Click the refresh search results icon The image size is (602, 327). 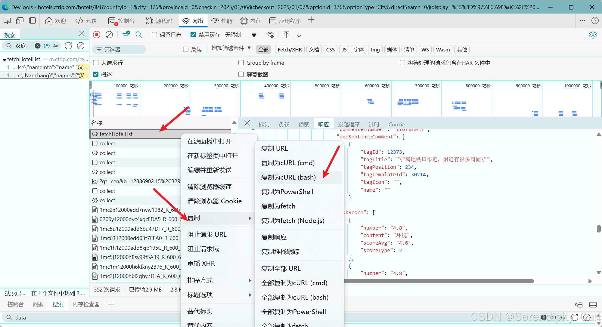[x=68, y=46]
